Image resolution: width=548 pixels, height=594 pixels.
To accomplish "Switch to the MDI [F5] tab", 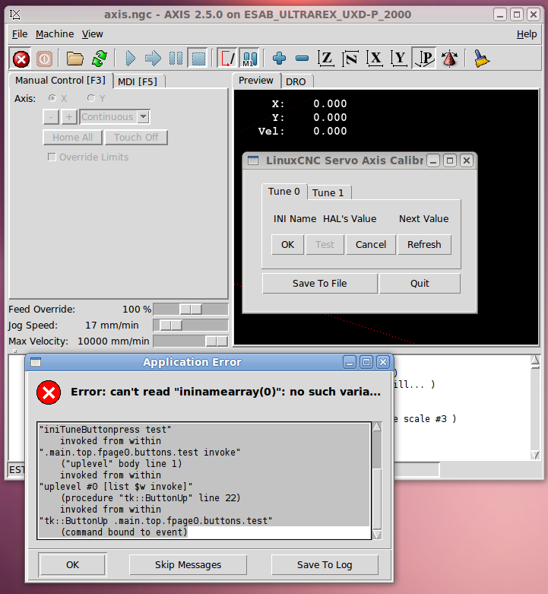I will pos(138,82).
